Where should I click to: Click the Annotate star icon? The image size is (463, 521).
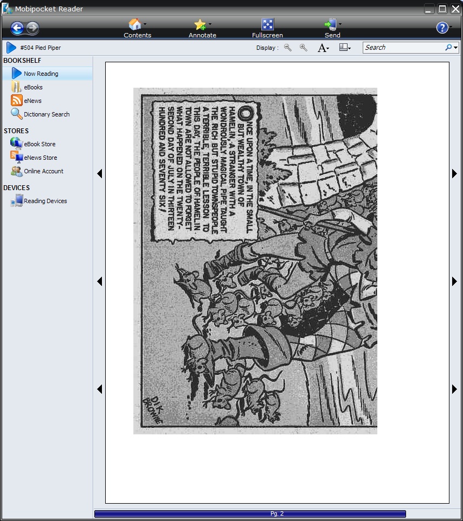[x=200, y=24]
